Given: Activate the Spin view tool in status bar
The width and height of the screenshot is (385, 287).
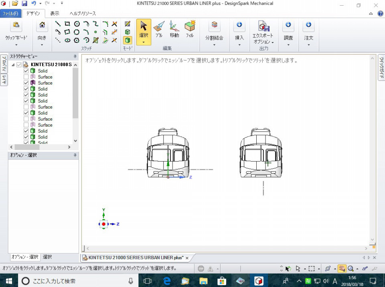Looking at the screenshot, I should tap(328, 269).
